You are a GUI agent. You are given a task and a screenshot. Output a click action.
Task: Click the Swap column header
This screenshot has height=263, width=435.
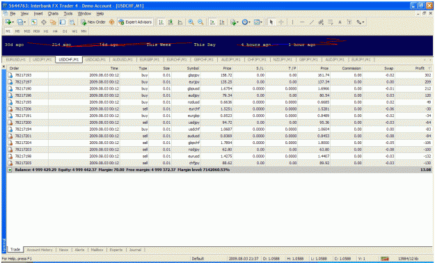click(379, 68)
